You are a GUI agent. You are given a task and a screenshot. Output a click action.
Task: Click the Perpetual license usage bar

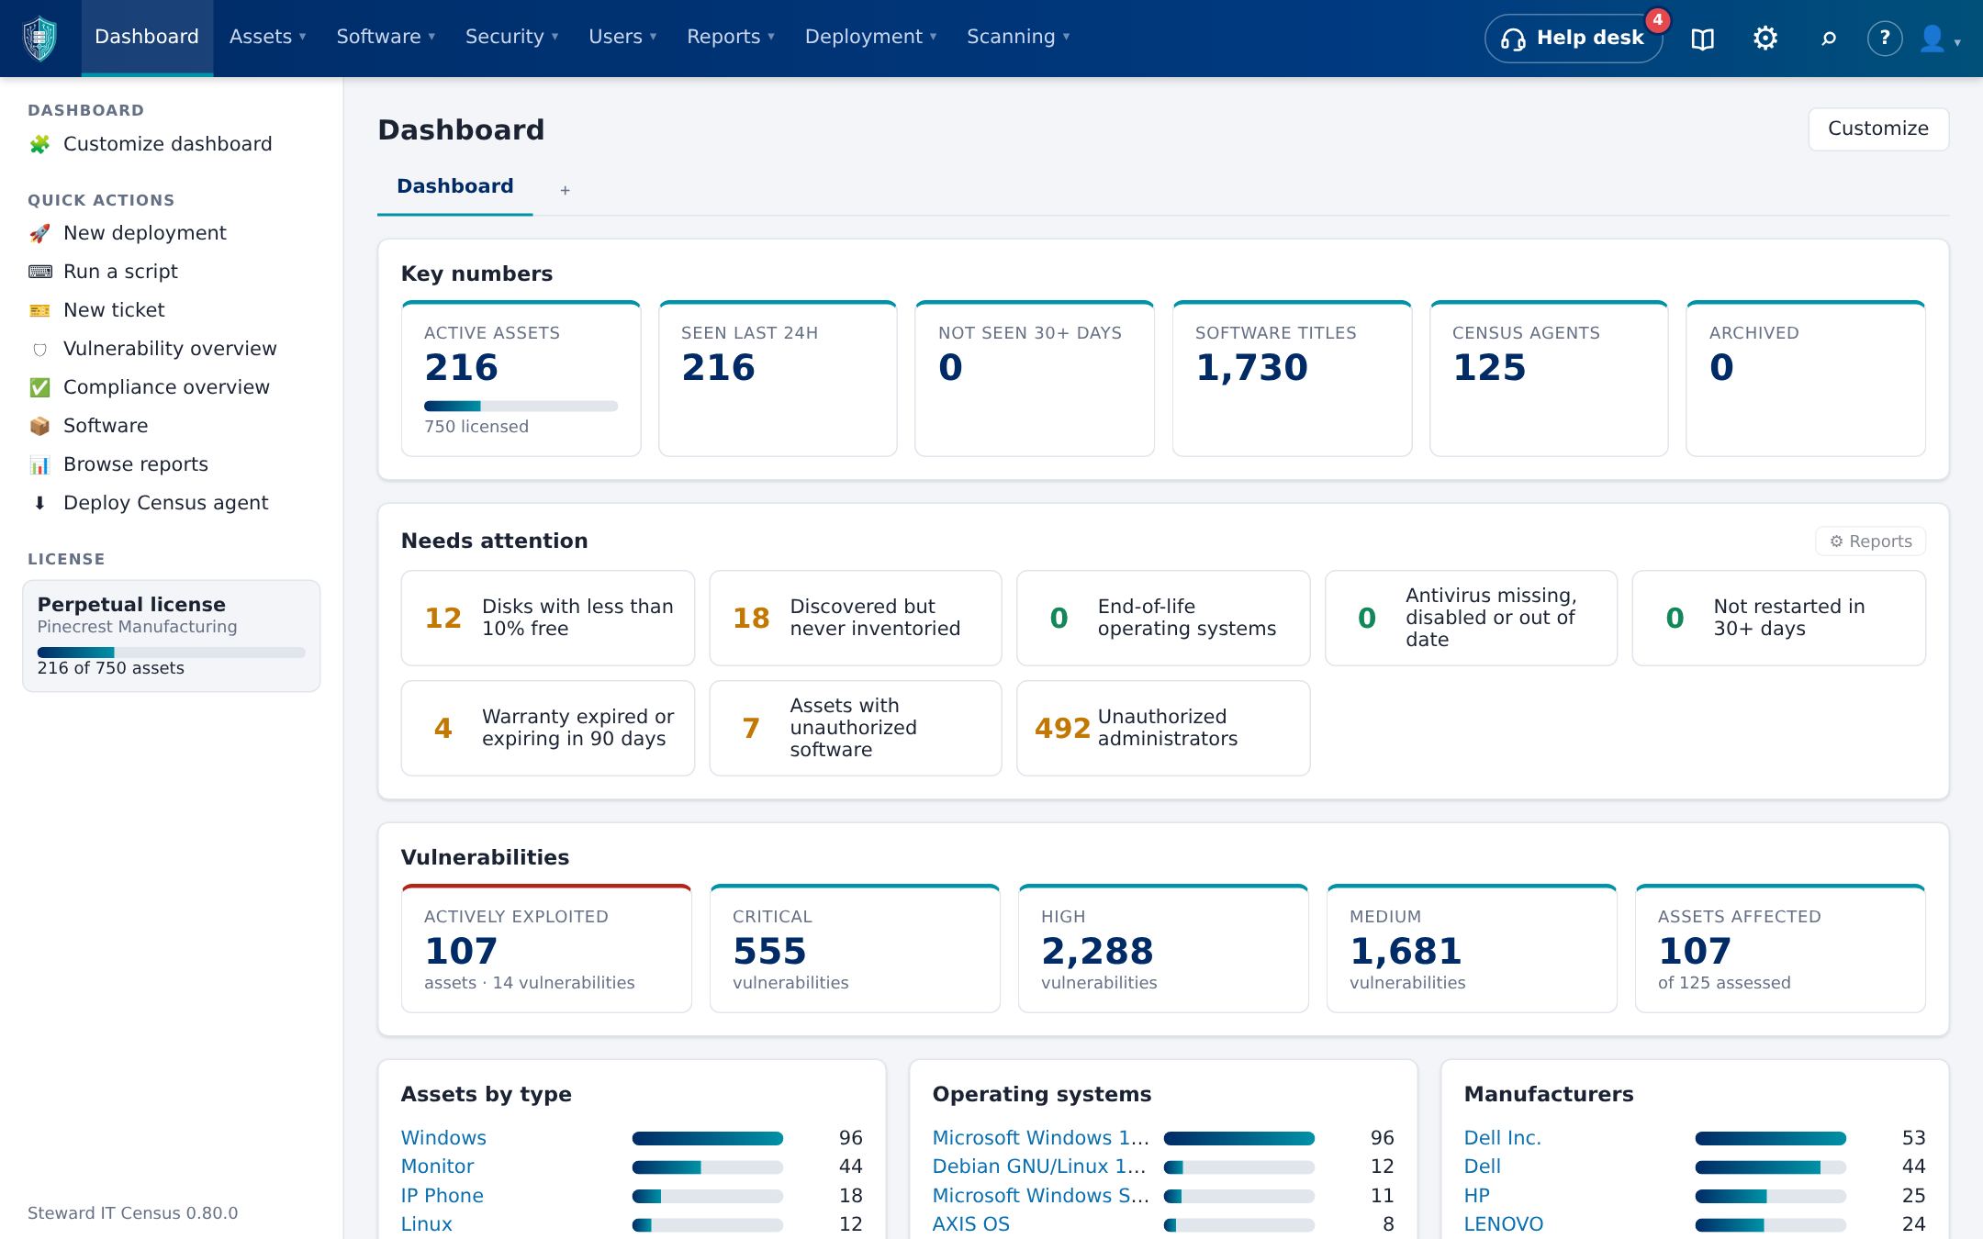point(171,653)
